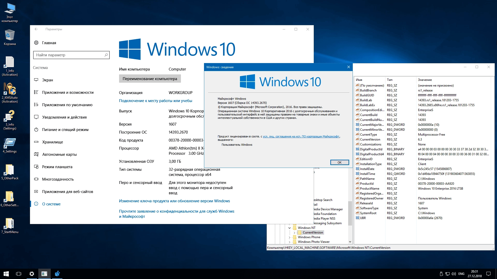497x279 pixels.
Task: Select the CurrentBuild registry value
Action: pos(369,115)
